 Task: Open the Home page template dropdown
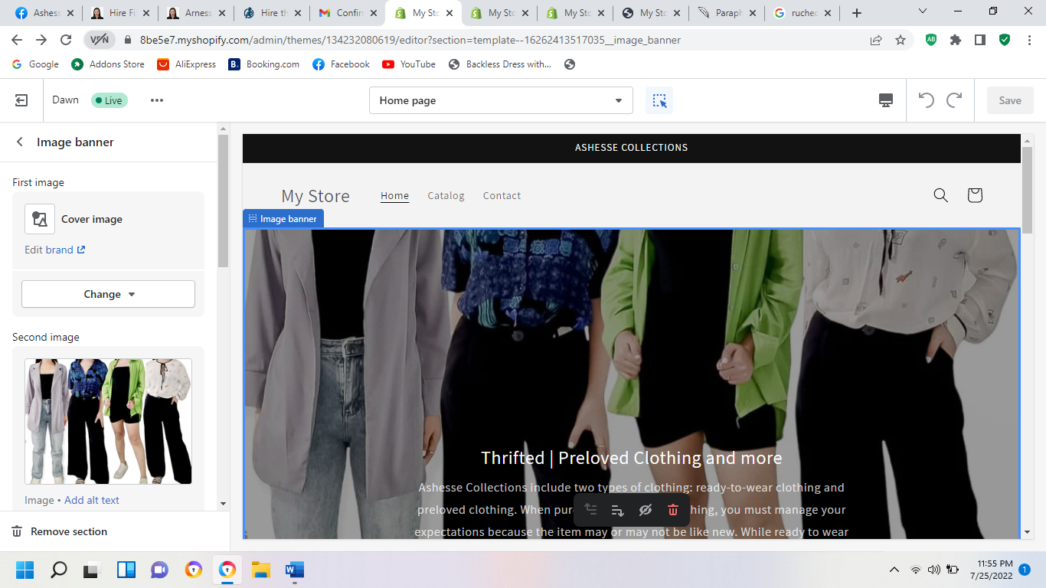pos(501,100)
